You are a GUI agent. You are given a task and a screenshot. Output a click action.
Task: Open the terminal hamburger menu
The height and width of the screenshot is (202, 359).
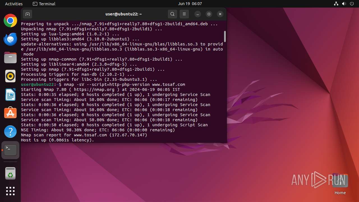pyautogui.click(x=184, y=14)
